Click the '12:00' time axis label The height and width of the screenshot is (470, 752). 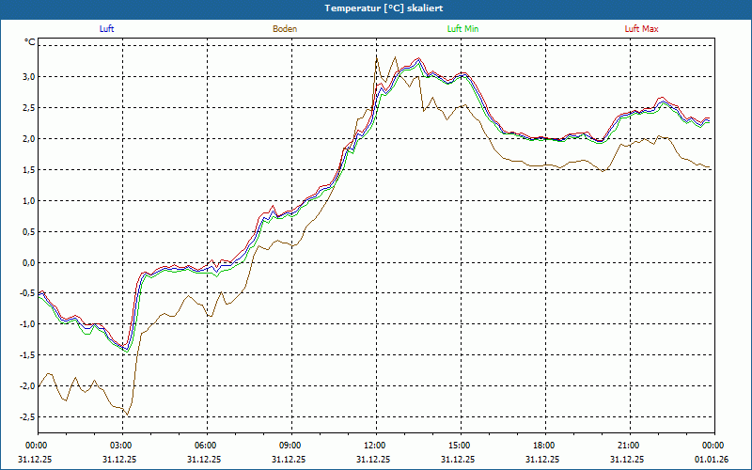[x=376, y=446]
